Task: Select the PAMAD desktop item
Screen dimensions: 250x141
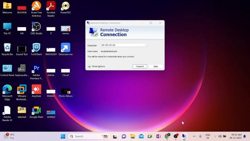Action: 51,93
